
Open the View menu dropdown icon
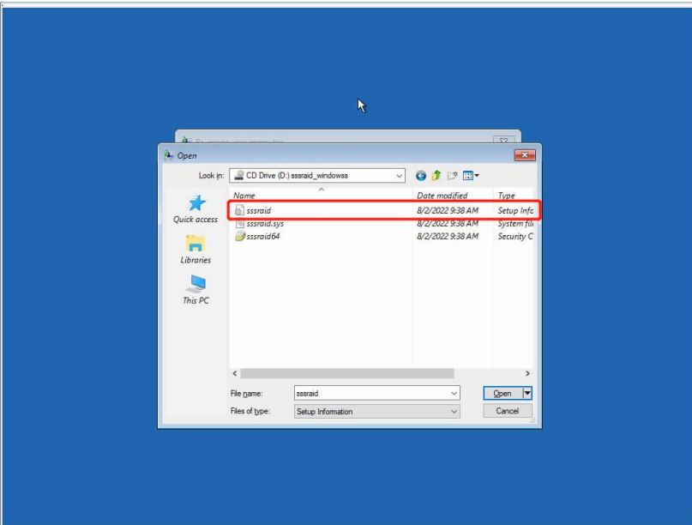coord(471,176)
